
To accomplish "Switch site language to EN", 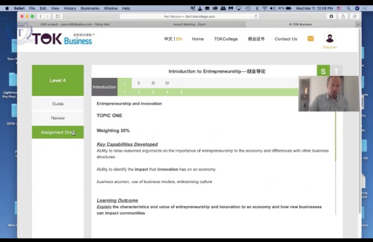I will pos(179,39).
